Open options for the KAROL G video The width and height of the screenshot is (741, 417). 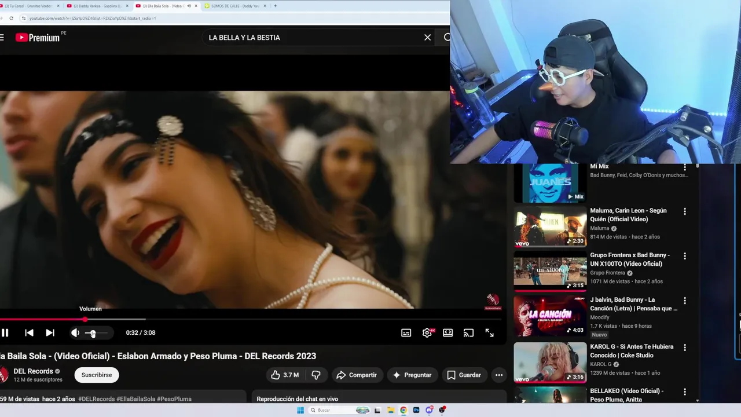coord(685,348)
